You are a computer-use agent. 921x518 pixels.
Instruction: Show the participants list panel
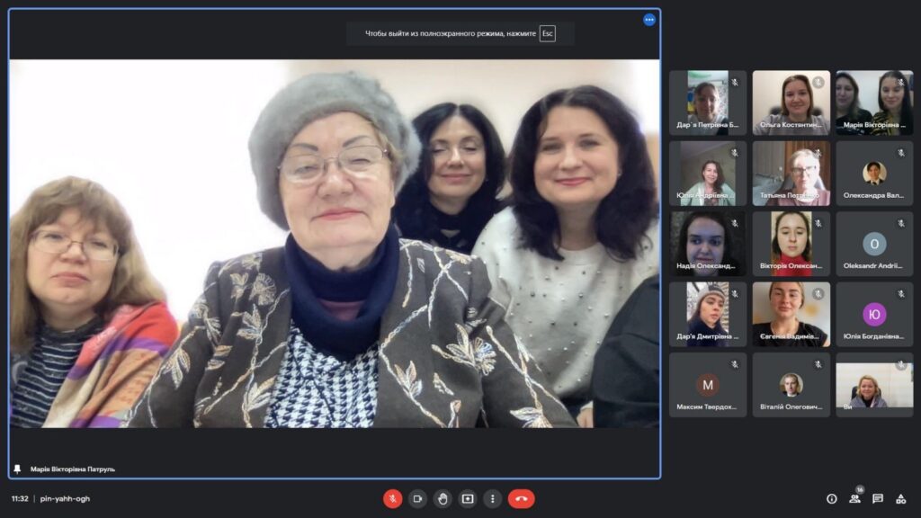tap(854, 498)
